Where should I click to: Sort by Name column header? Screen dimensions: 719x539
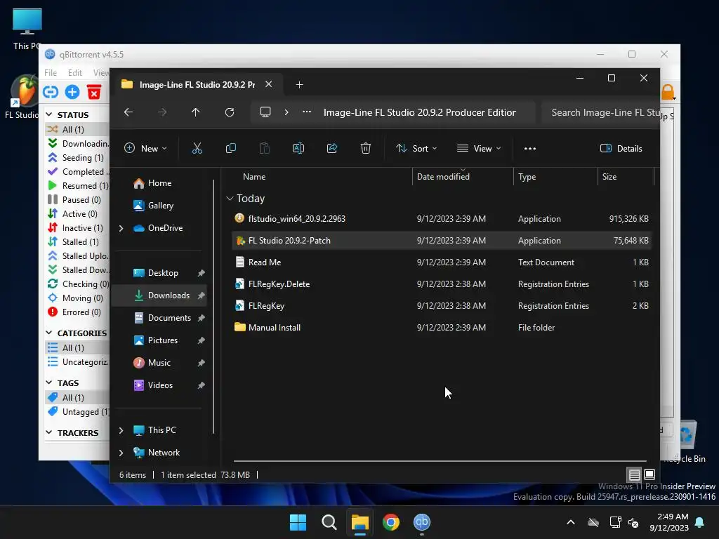coord(254,176)
